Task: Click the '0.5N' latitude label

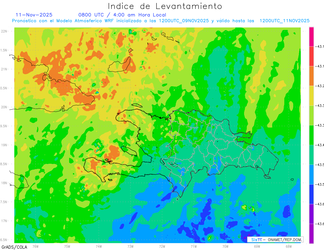Action: click(4, 88)
